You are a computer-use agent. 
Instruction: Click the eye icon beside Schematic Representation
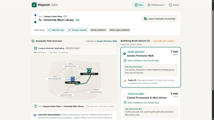(x=35, y=115)
